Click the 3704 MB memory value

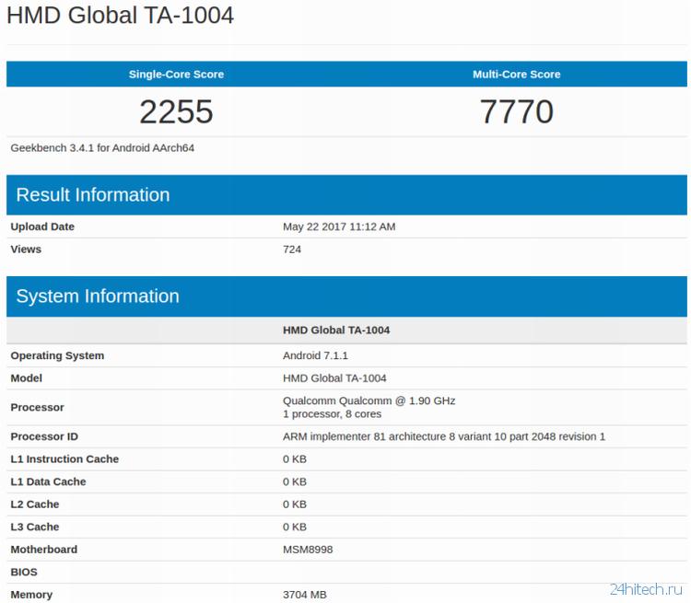(x=304, y=595)
